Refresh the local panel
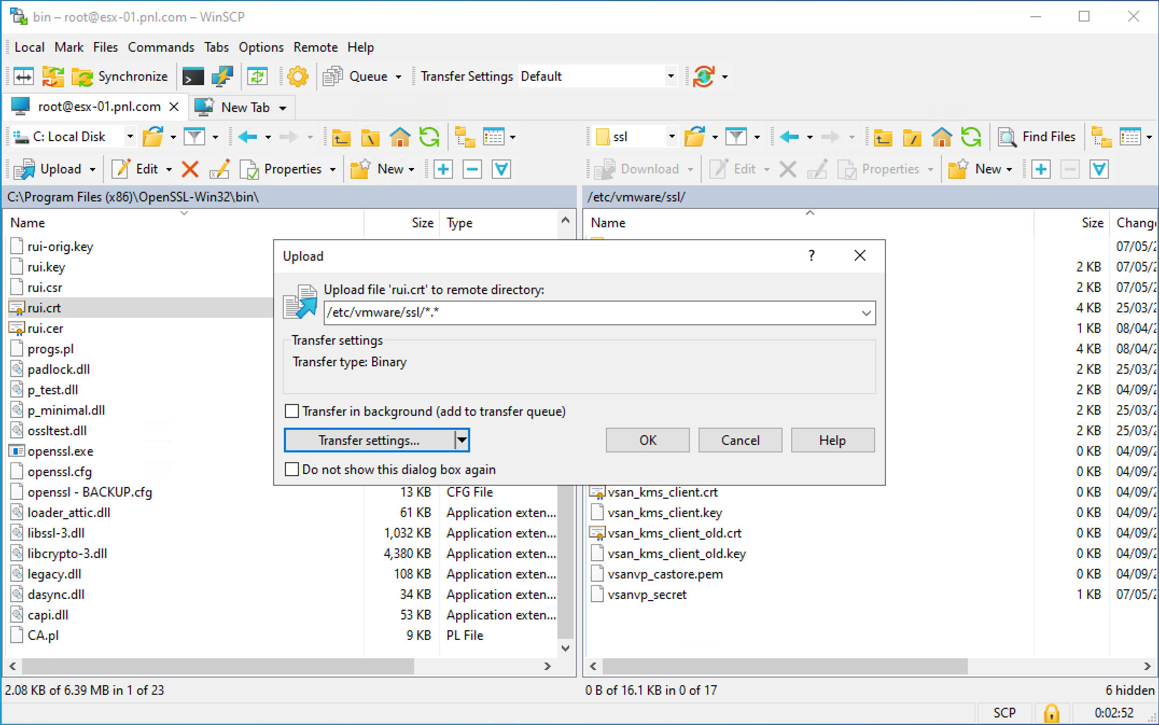This screenshot has height=725, width=1159. 429,137
